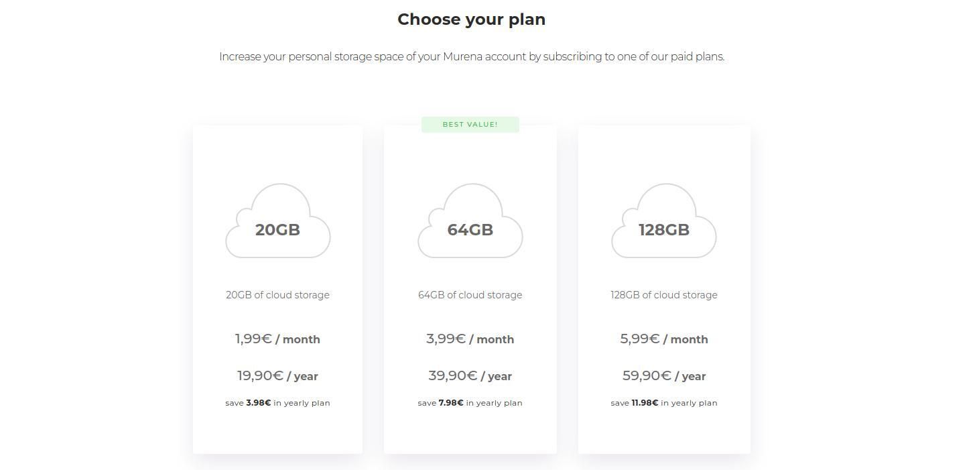The width and height of the screenshot is (977, 470).
Task: Click empty top area of 20GB plan card
Action: tap(277, 151)
